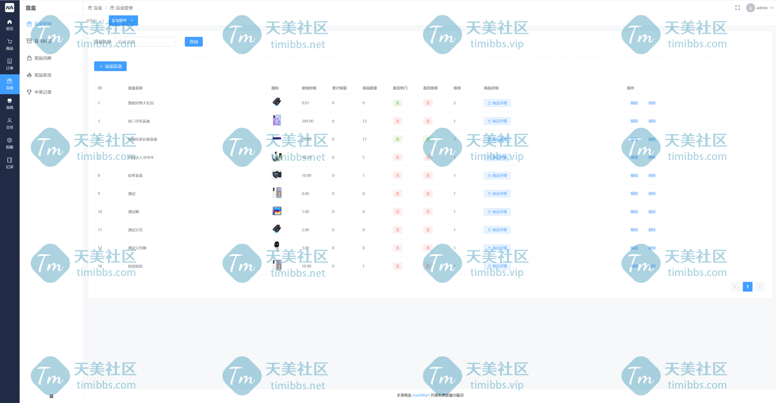
Task: Open the 记录 records section in sidebar
Action: pos(9,163)
